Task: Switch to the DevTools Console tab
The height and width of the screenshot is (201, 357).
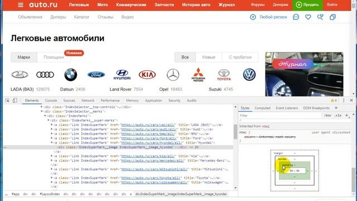Action: [51, 100]
